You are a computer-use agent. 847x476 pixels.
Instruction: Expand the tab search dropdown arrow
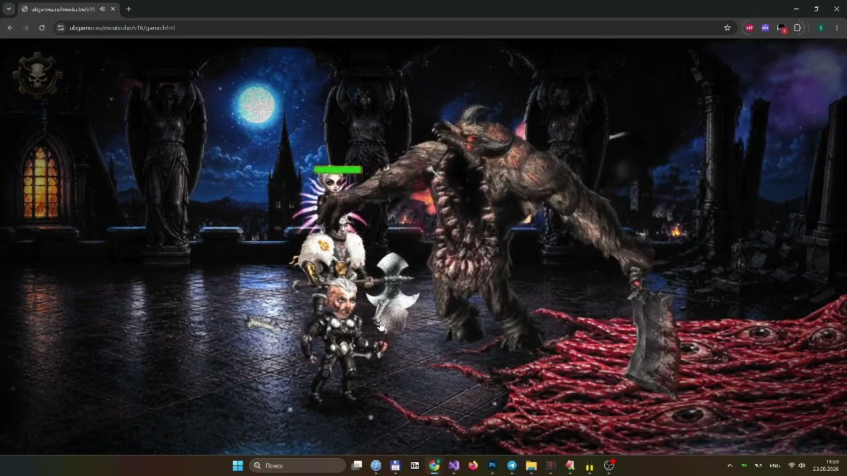click(9, 9)
